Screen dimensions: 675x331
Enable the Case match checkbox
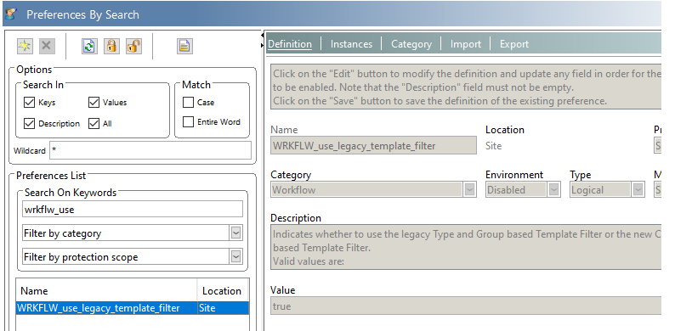pyautogui.click(x=188, y=103)
